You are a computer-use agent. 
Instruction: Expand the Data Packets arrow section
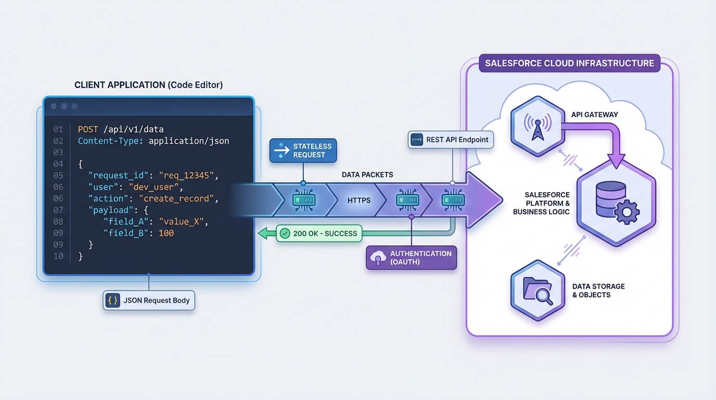pos(367,174)
